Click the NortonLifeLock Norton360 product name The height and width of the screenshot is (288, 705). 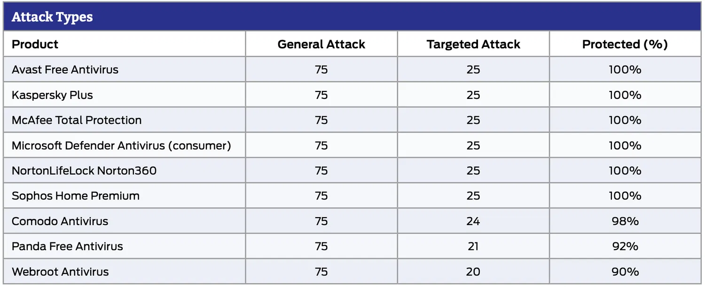[84, 171]
